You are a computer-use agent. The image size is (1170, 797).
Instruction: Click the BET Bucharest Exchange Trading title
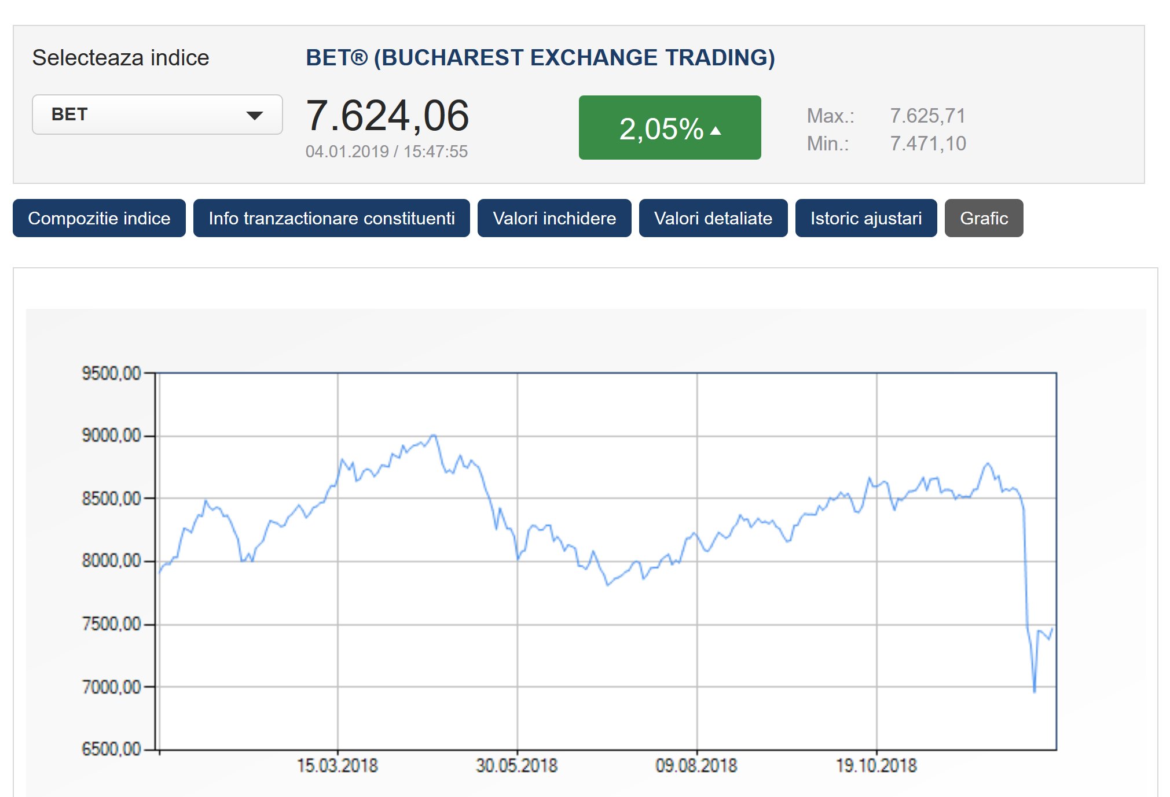tap(540, 58)
